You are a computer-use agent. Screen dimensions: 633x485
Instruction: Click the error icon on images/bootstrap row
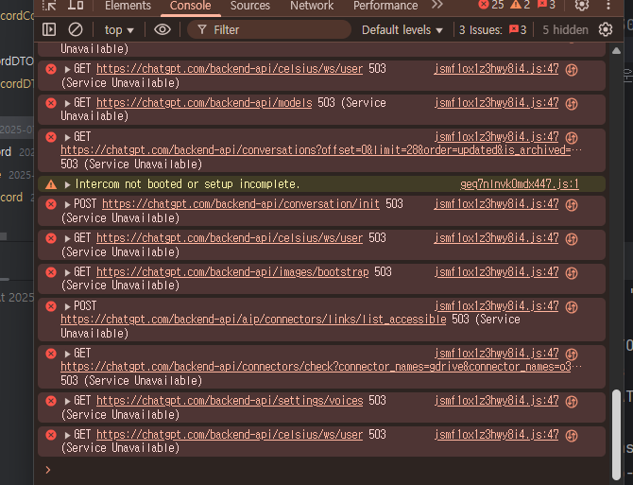coord(51,272)
